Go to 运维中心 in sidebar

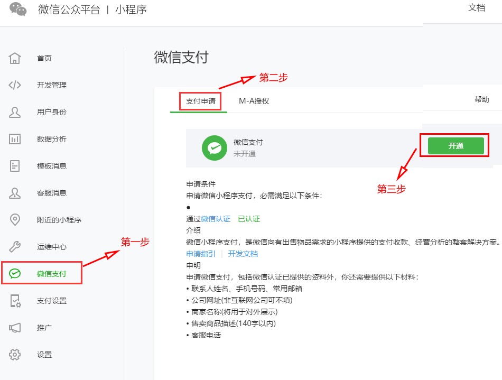coord(52,247)
